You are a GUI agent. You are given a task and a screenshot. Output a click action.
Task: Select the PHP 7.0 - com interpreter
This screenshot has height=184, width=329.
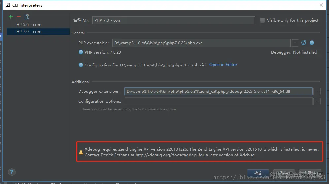click(x=38, y=31)
